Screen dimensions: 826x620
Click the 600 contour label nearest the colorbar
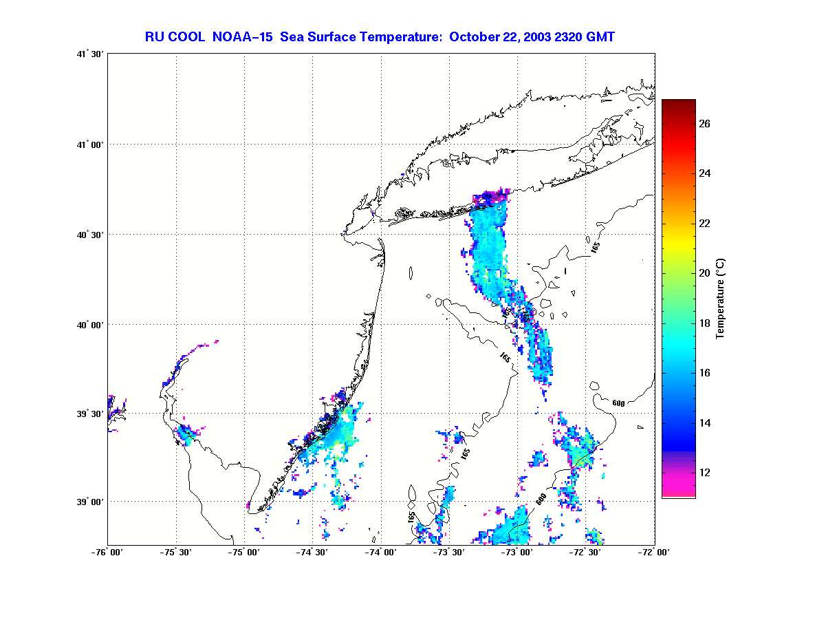click(618, 403)
